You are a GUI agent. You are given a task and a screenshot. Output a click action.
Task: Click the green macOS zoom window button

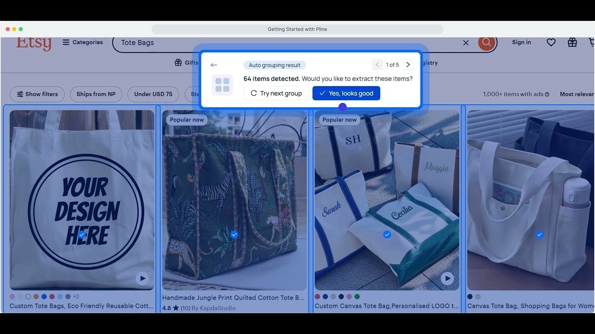(20, 29)
